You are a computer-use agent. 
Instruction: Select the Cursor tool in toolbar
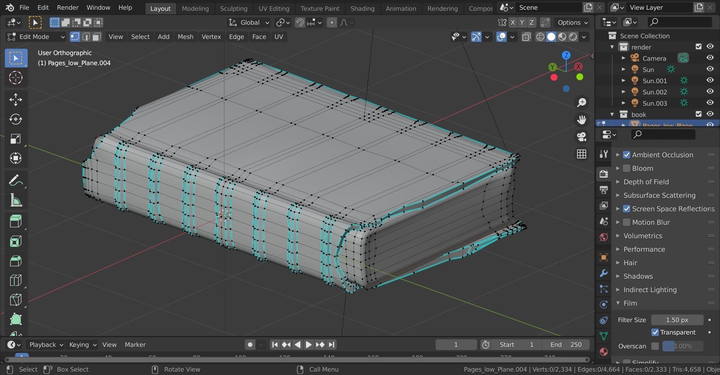point(16,78)
